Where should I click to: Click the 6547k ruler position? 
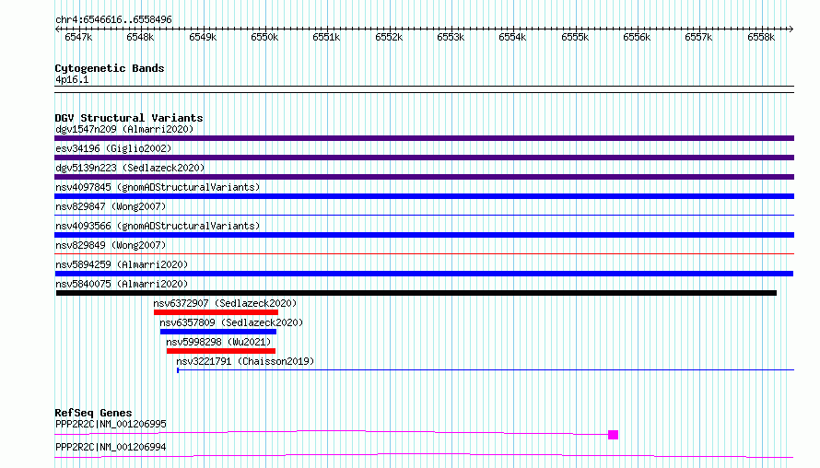pyautogui.click(x=78, y=37)
